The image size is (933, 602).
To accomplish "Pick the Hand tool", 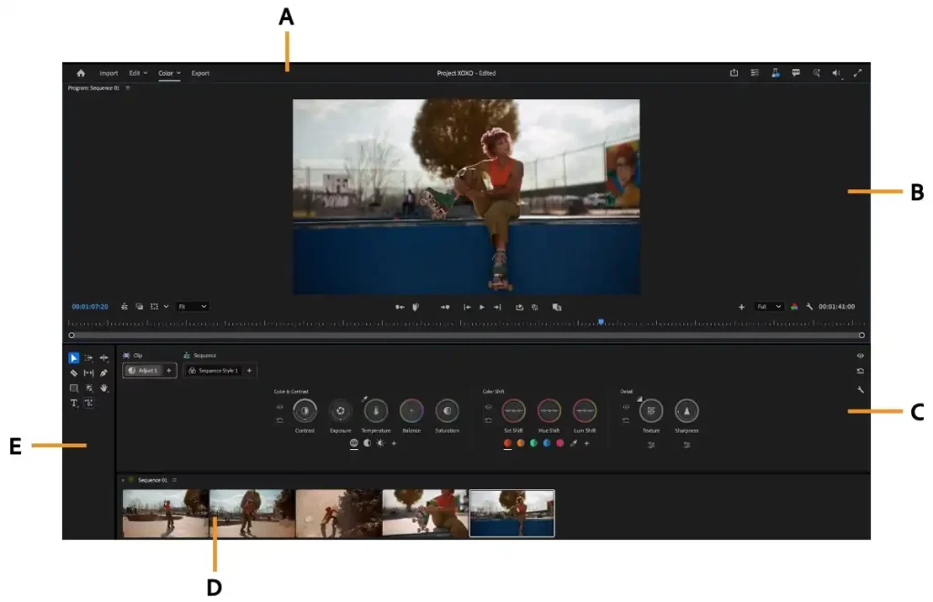I will point(104,388).
